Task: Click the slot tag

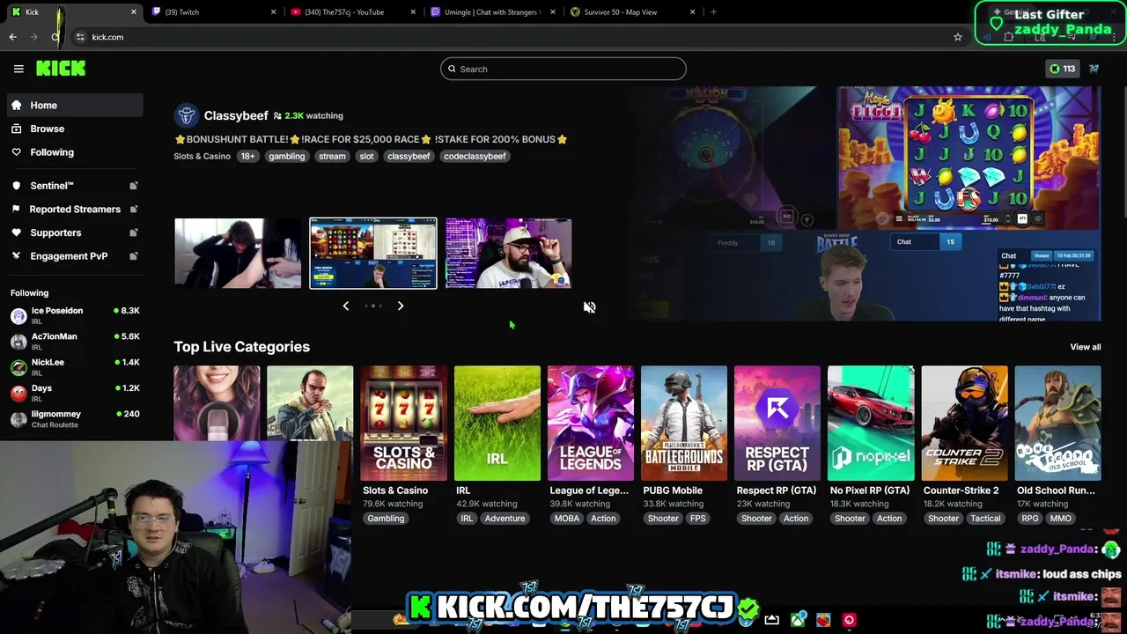Action: (x=366, y=156)
